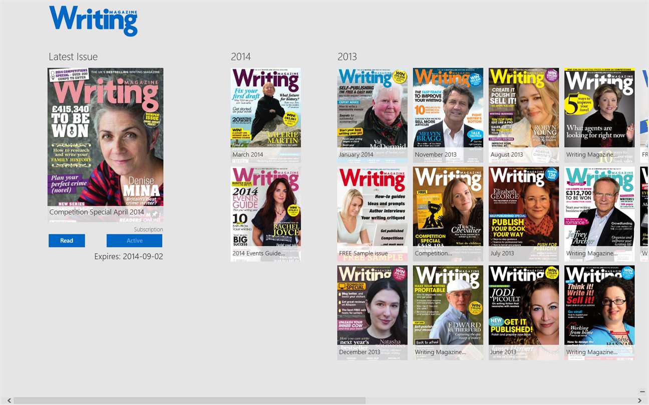The image size is (649, 405).
Task: Click the Writing Magazine logo
Action: [x=93, y=21]
